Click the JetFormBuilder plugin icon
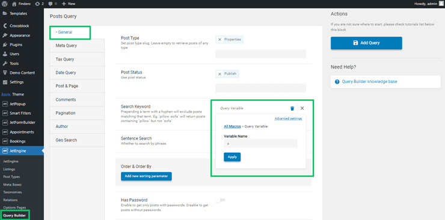The height and width of the screenshot is (220, 445). click(x=5, y=123)
